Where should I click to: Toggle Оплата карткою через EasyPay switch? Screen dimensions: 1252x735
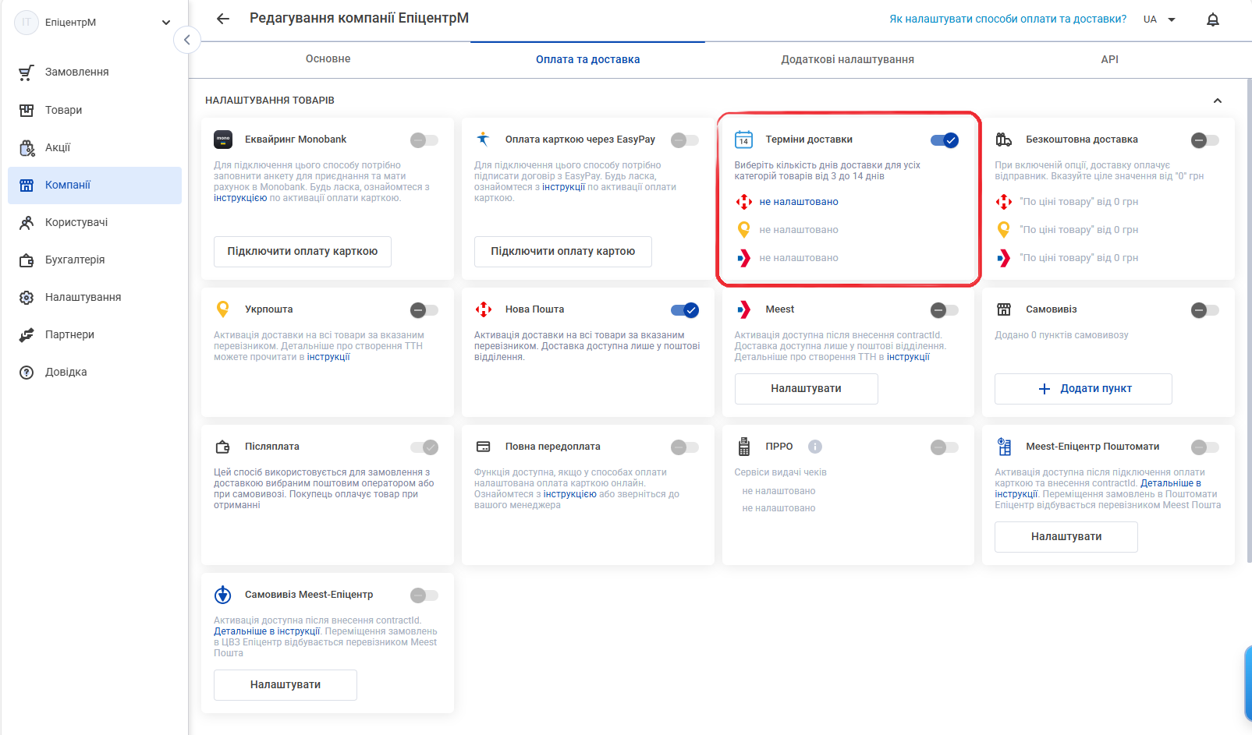pyautogui.click(x=685, y=140)
